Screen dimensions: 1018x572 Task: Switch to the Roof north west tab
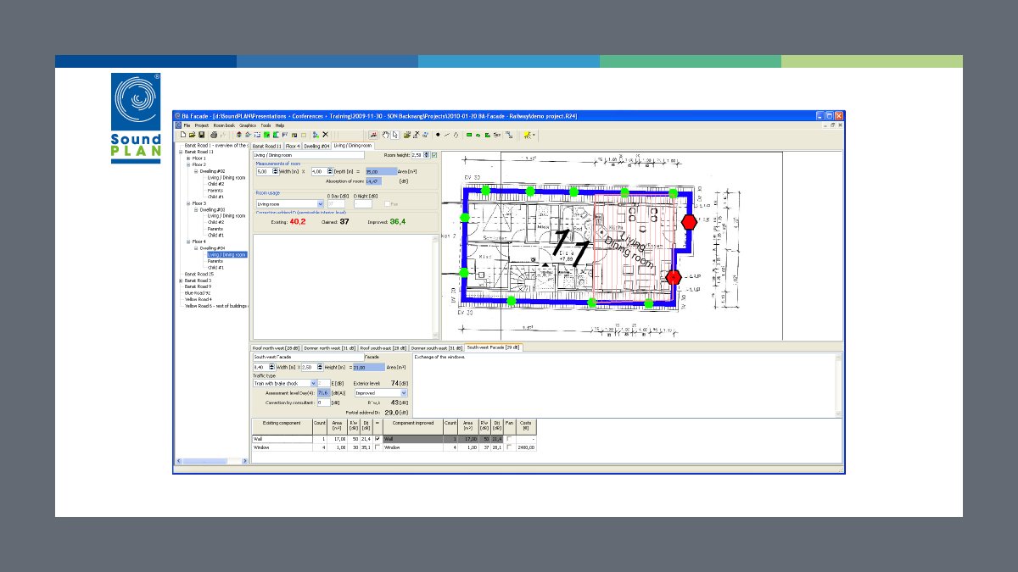276,347
